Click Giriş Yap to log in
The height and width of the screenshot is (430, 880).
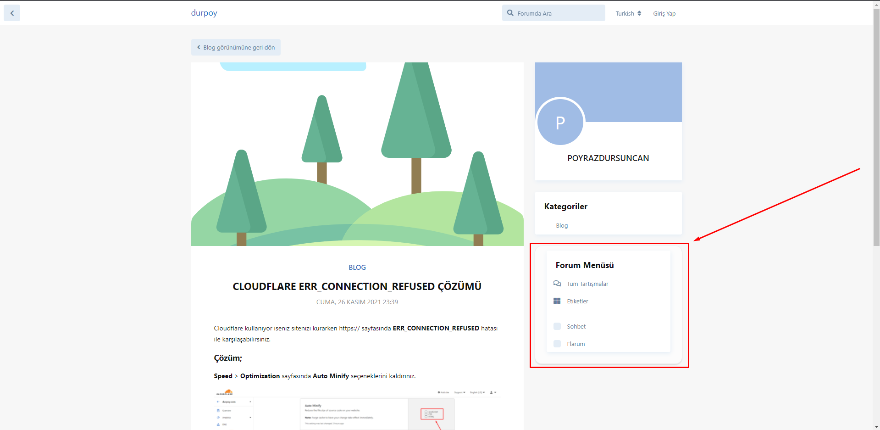click(664, 13)
